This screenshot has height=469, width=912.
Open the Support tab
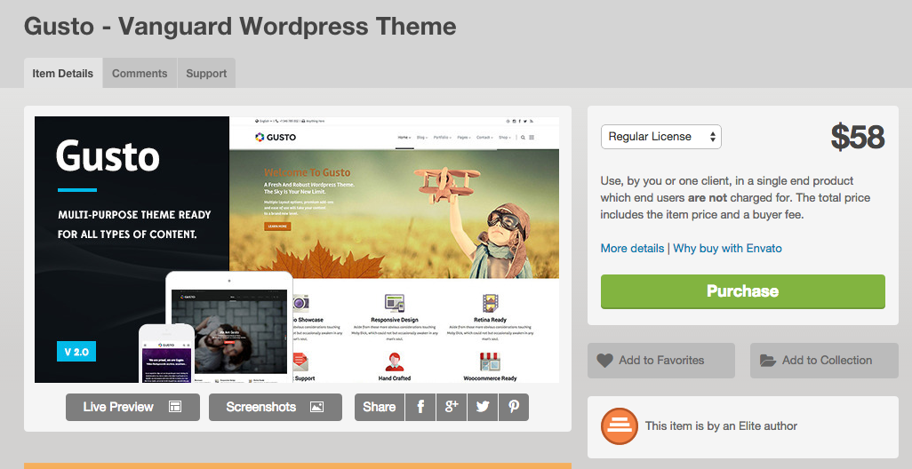pyautogui.click(x=206, y=73)
